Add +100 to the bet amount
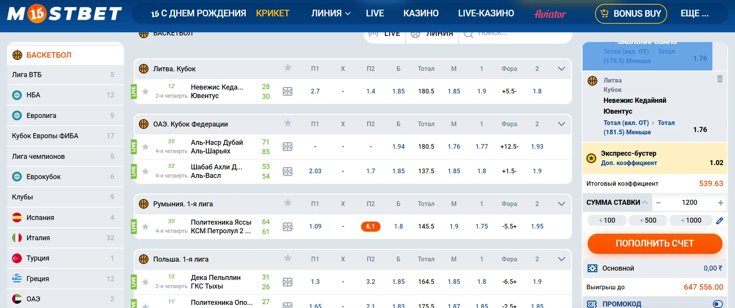 607,220
